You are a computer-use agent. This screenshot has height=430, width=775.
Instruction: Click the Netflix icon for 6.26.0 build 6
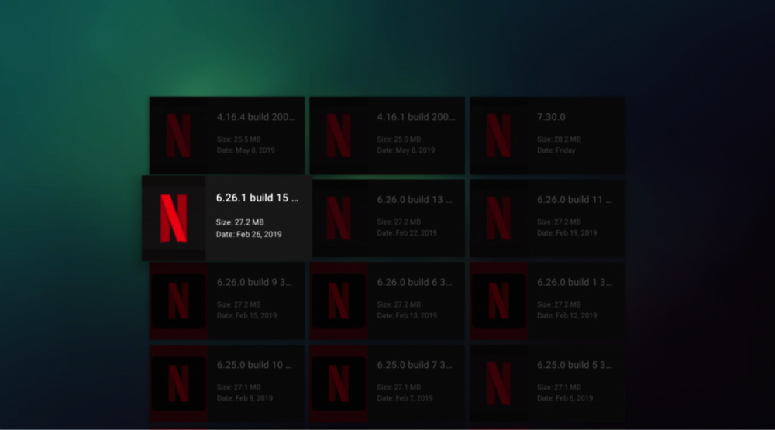point(338,301)
